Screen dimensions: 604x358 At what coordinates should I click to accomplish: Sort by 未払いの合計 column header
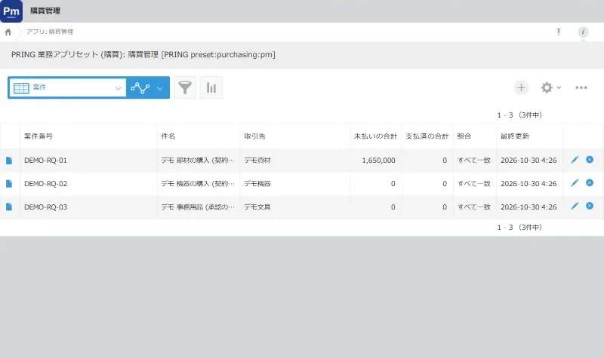pyautogui.click(x=375, y=136)
